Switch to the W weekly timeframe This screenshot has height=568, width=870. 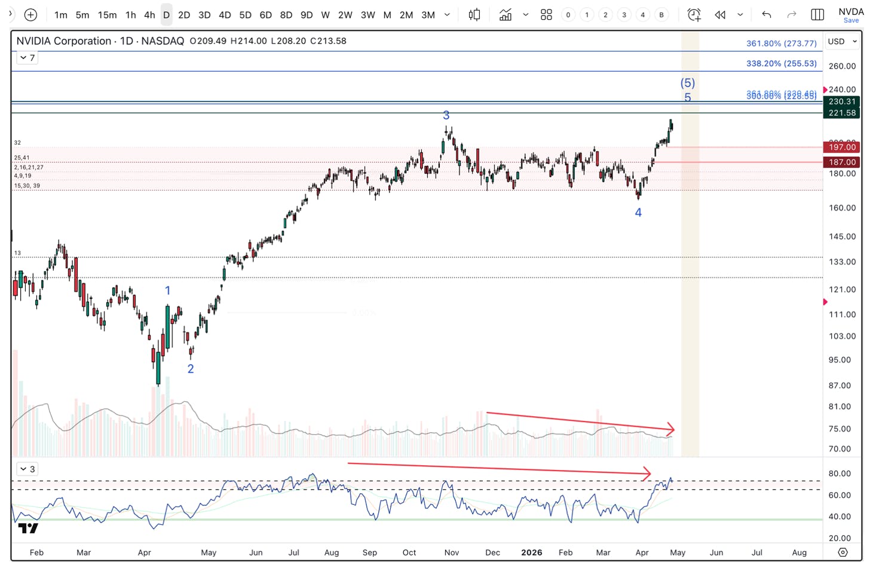[x=326, y=15]
